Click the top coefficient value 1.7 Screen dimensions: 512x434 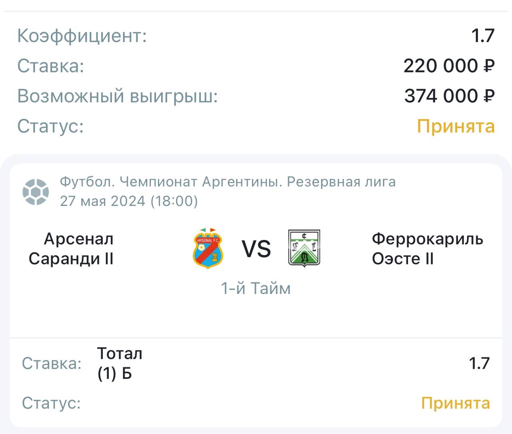point(483,36)
